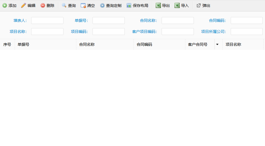
Task: Sort by the 单据号 column header
Action: [45, 45]
